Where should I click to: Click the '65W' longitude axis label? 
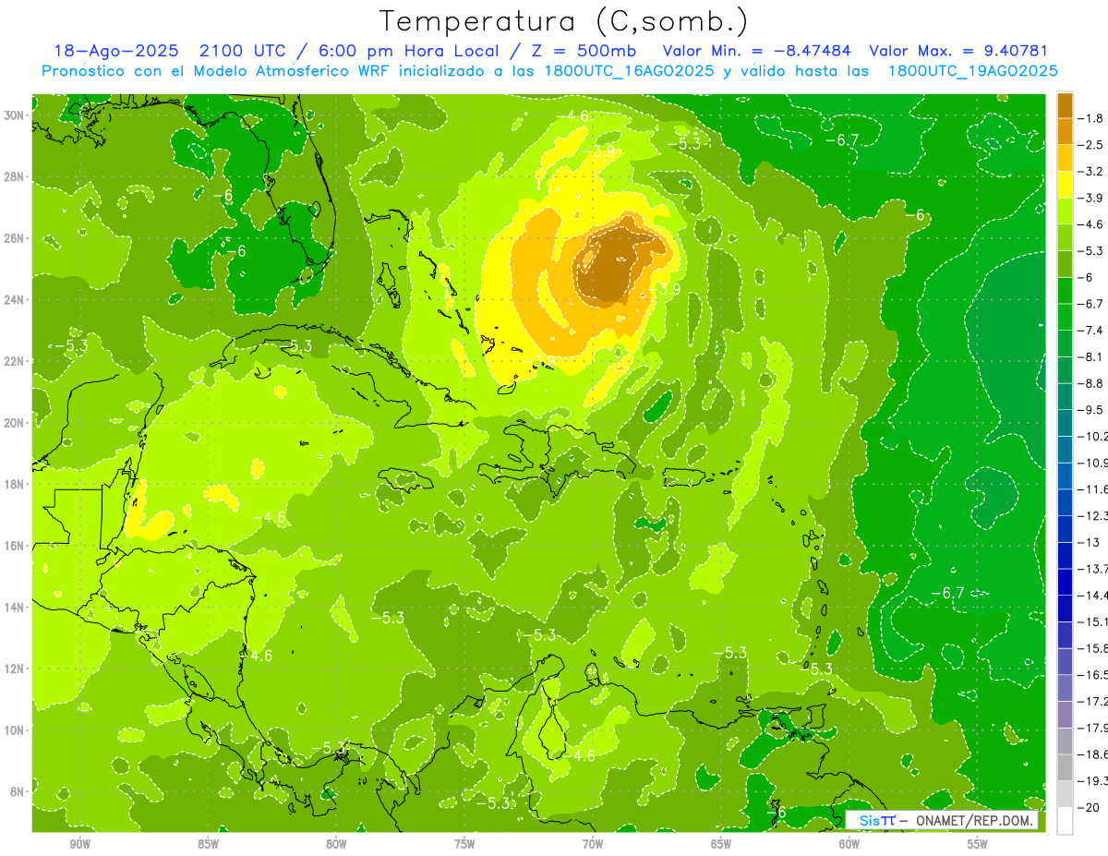point(721,845)
